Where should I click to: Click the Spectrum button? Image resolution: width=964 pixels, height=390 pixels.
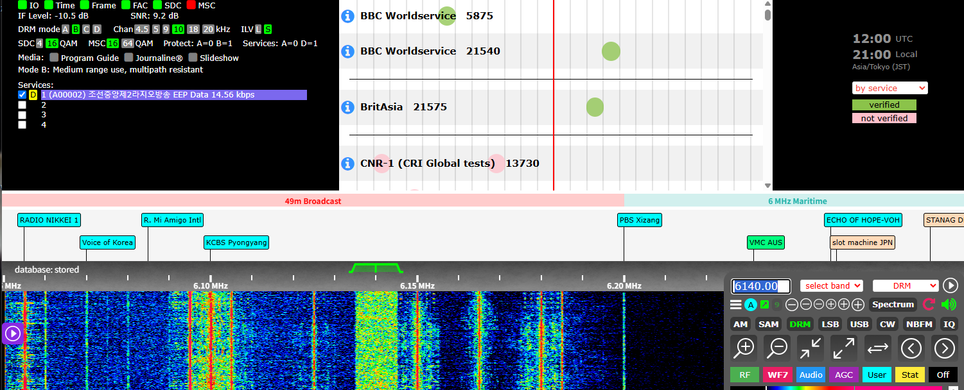point(893,305)
